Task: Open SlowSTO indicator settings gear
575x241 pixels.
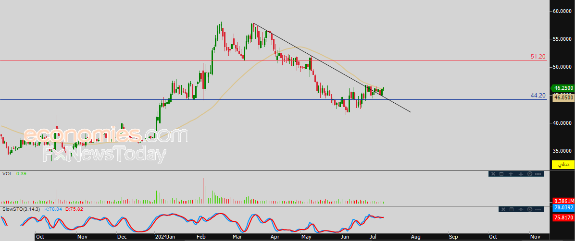Action: tap(530, 209)
